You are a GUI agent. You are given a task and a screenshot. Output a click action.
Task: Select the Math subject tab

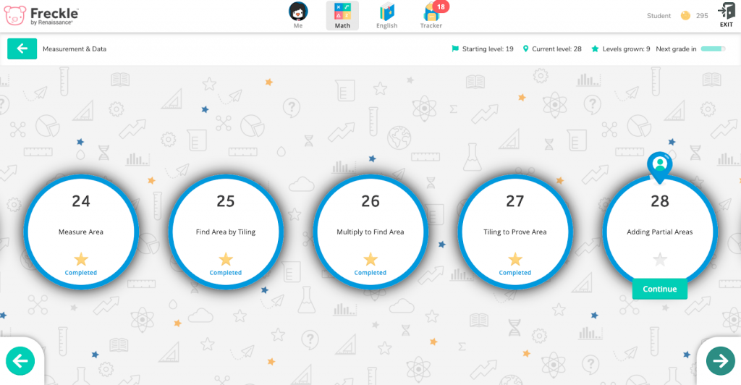[x=342, y=16]
